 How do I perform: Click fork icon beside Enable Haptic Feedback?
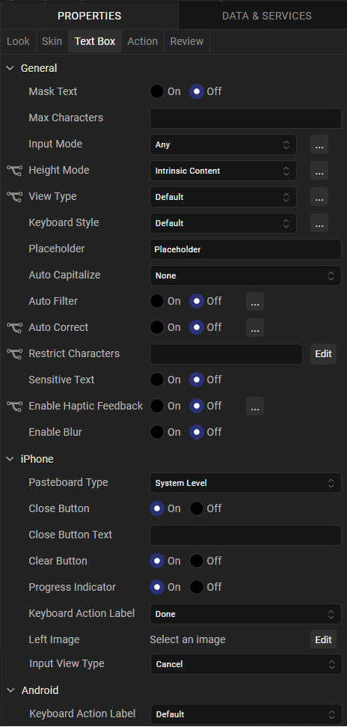[14, 406]
